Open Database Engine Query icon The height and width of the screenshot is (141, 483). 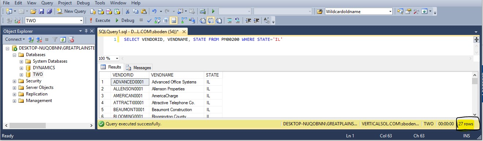point(93,11)
